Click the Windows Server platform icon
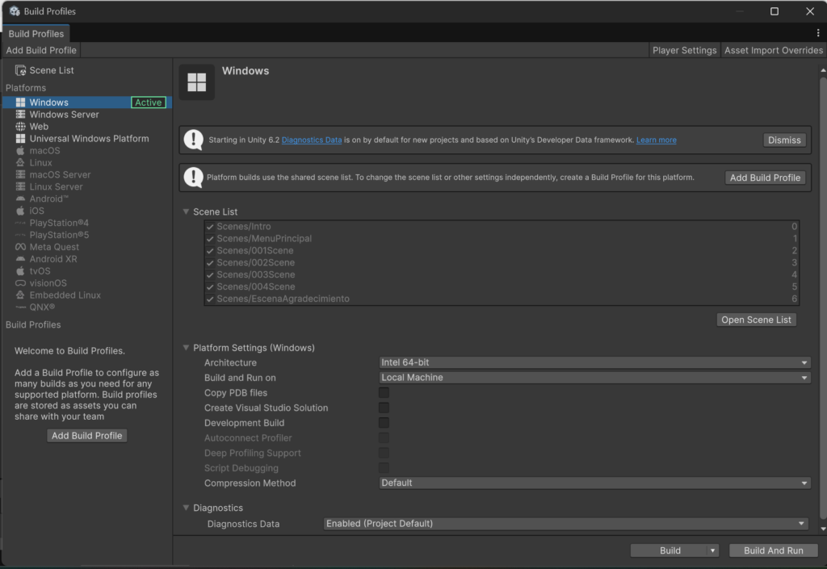This screenshot has height=569, width=827. click(x=20, y=115)
